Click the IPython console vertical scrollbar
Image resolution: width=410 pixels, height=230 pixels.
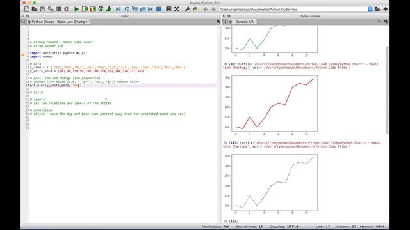coord(387,90)
